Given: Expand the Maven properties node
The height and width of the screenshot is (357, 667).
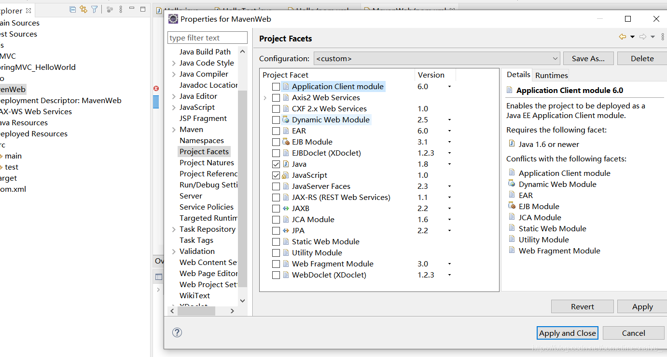Looking at the screenshot, I should (x=174, y=130).
